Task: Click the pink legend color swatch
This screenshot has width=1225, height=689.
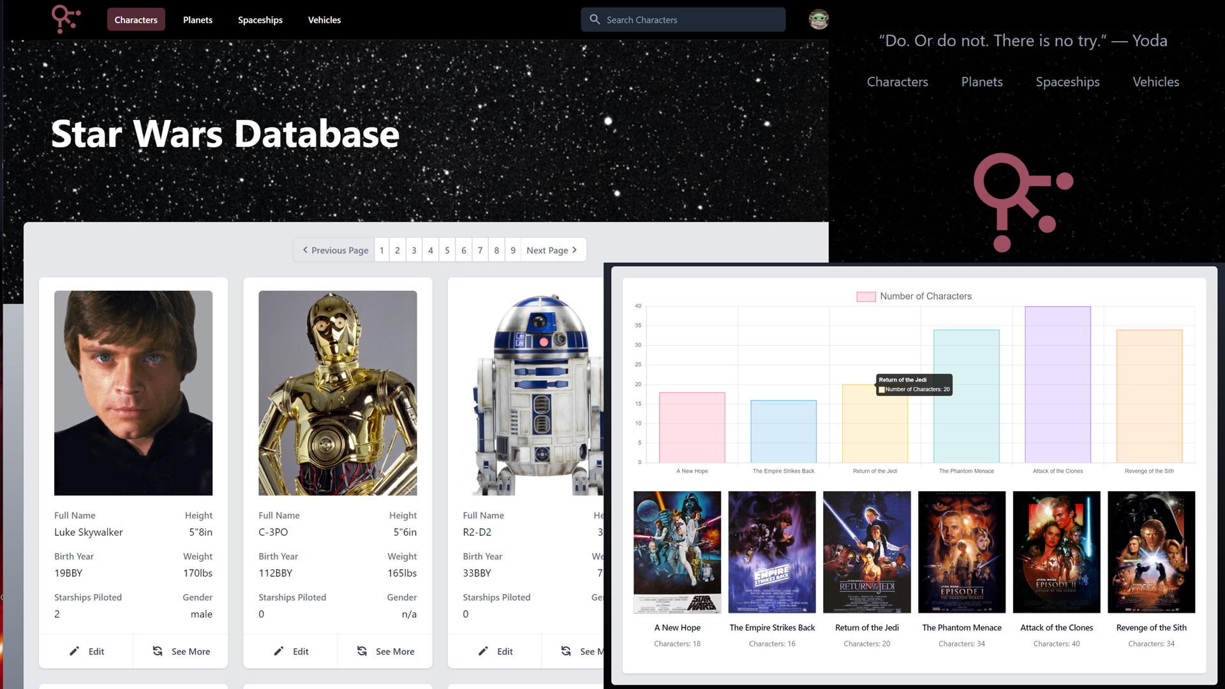Action: coord(865,296)
